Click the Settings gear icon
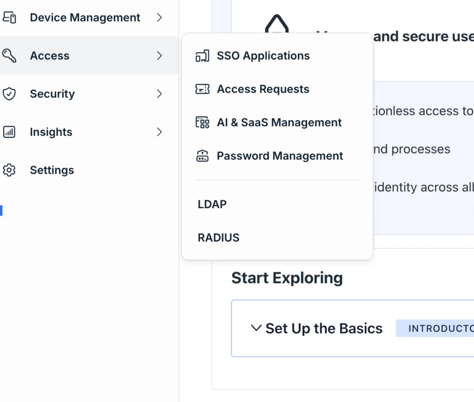This screenshot has height=402, width=474. (x=9, y=170)
